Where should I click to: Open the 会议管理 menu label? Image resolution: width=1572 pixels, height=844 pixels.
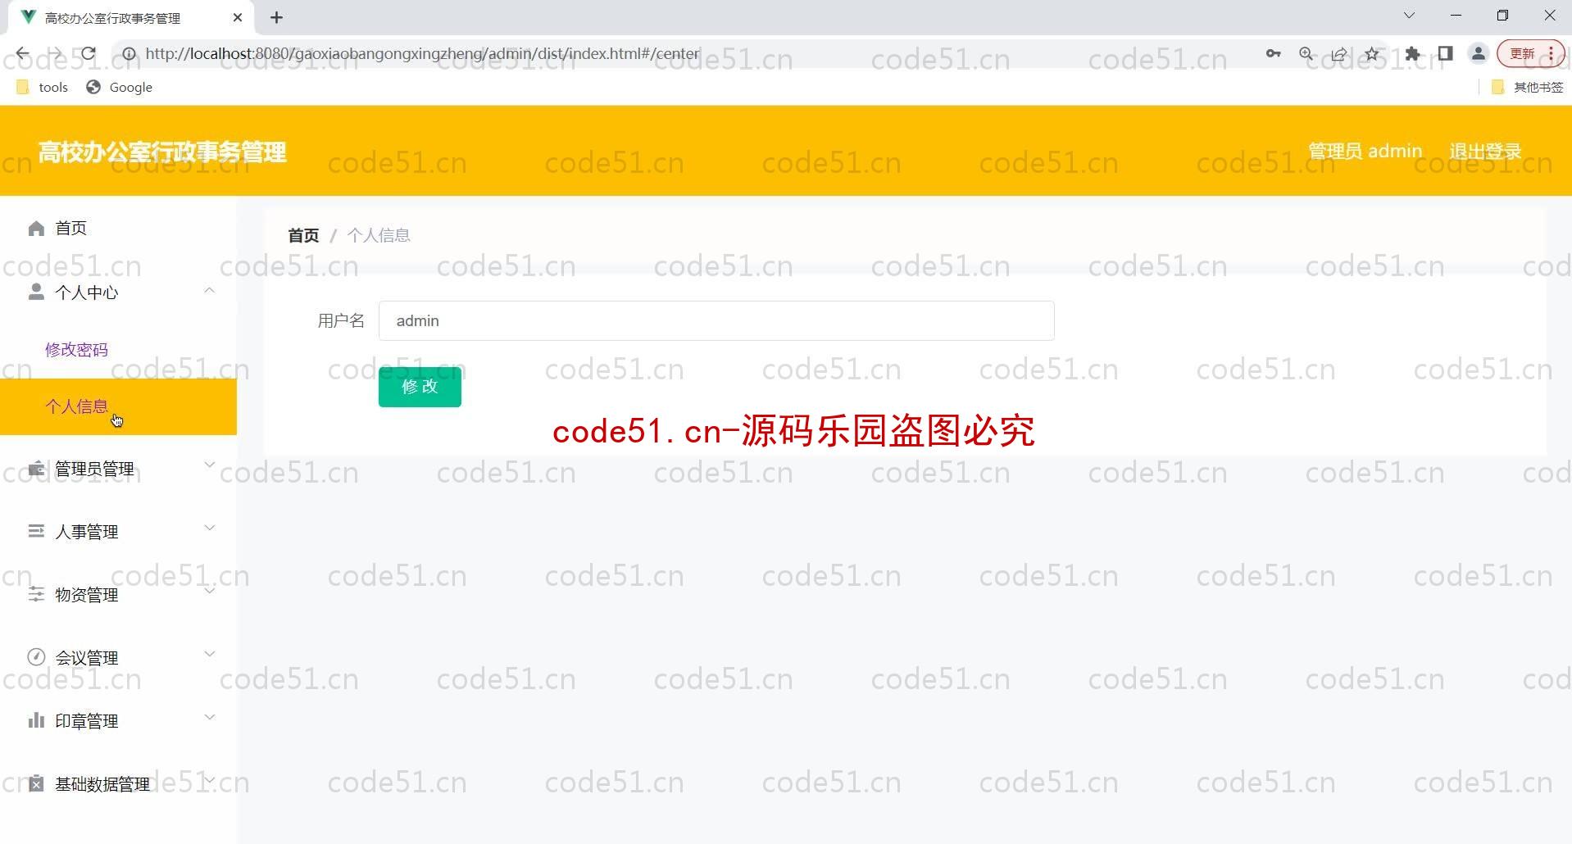[86, 658]
